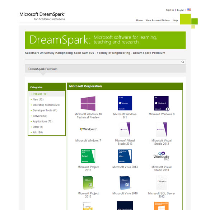Open Microsoft Visio 2013 text link
210x210 pixels.
(125, 167)
